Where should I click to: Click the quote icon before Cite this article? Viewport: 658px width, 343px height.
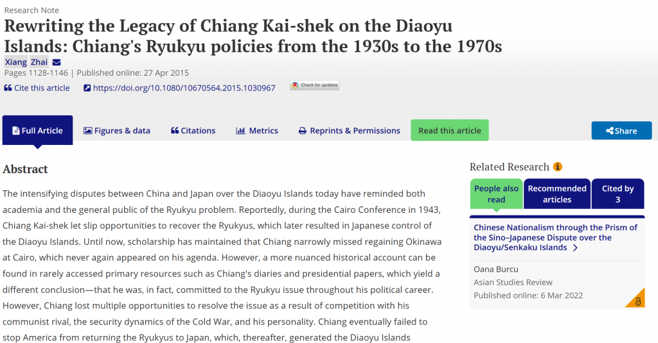8,88
